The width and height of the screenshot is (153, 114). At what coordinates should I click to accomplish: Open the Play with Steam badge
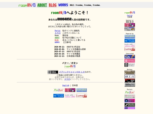[x=130, y=105]
